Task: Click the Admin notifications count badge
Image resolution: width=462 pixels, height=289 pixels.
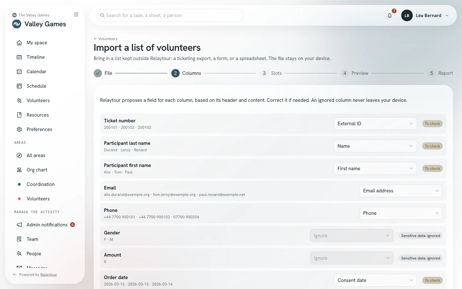Action: 73,225
